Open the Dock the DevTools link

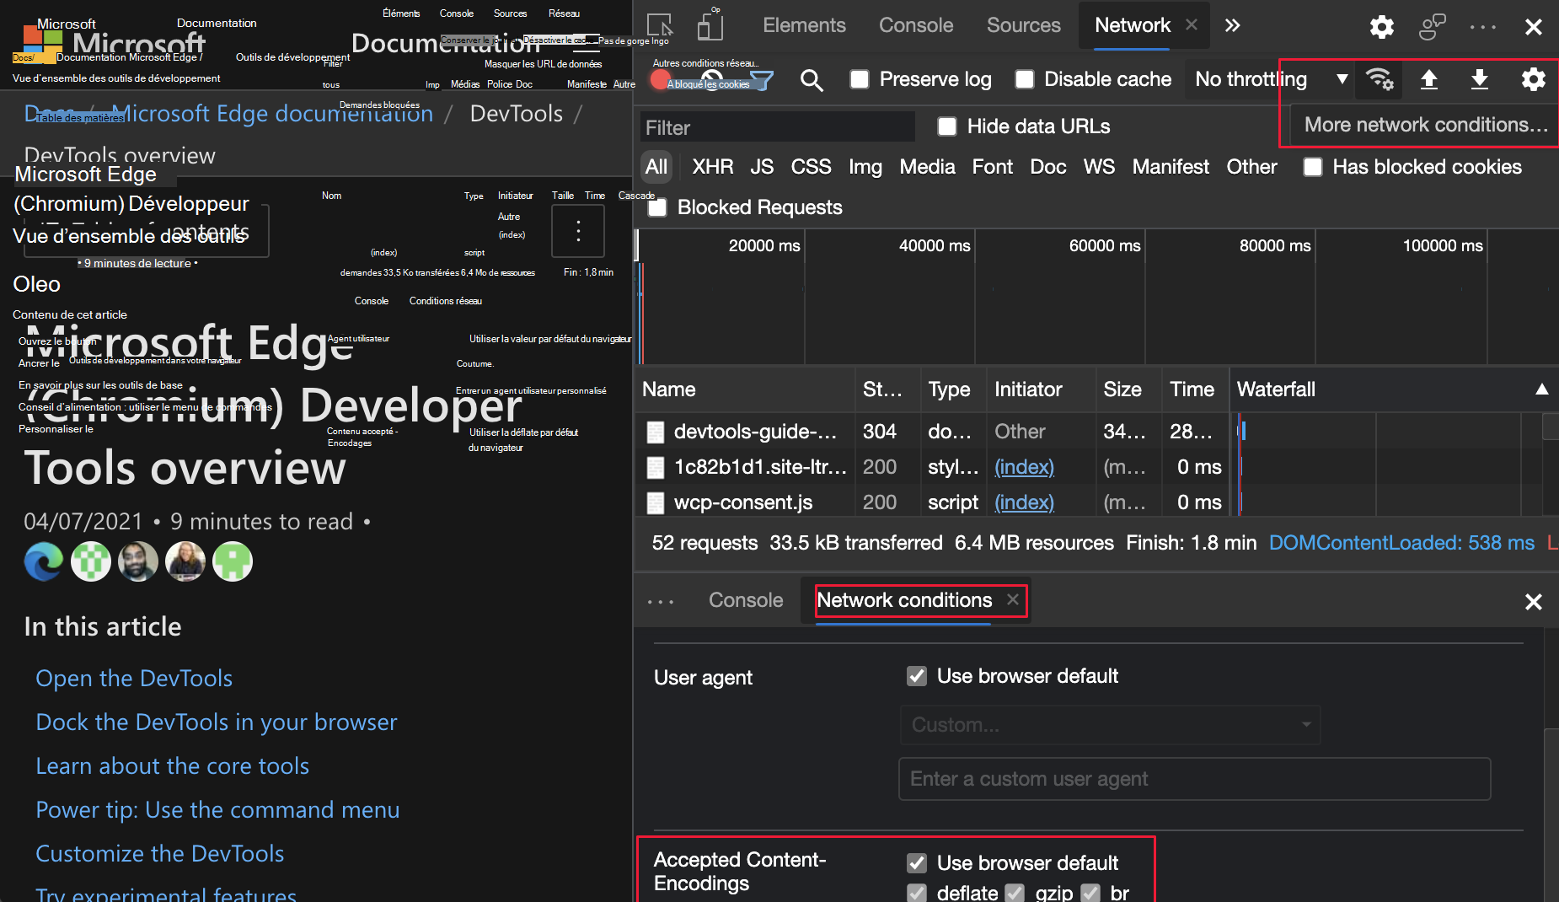(x=217, y=722)
